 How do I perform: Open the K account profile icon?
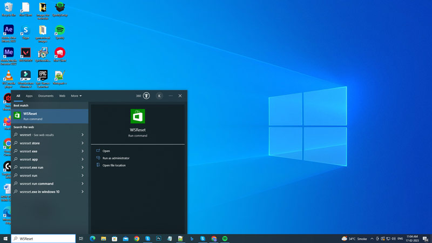(159, 96)
